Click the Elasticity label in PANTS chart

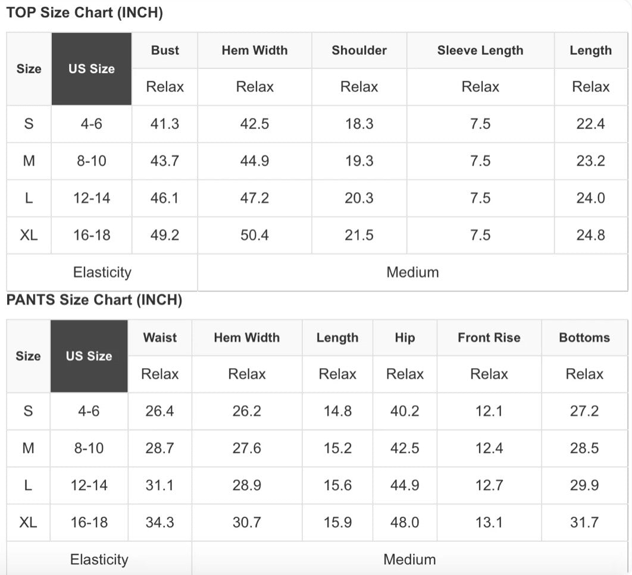coord(99,560)
